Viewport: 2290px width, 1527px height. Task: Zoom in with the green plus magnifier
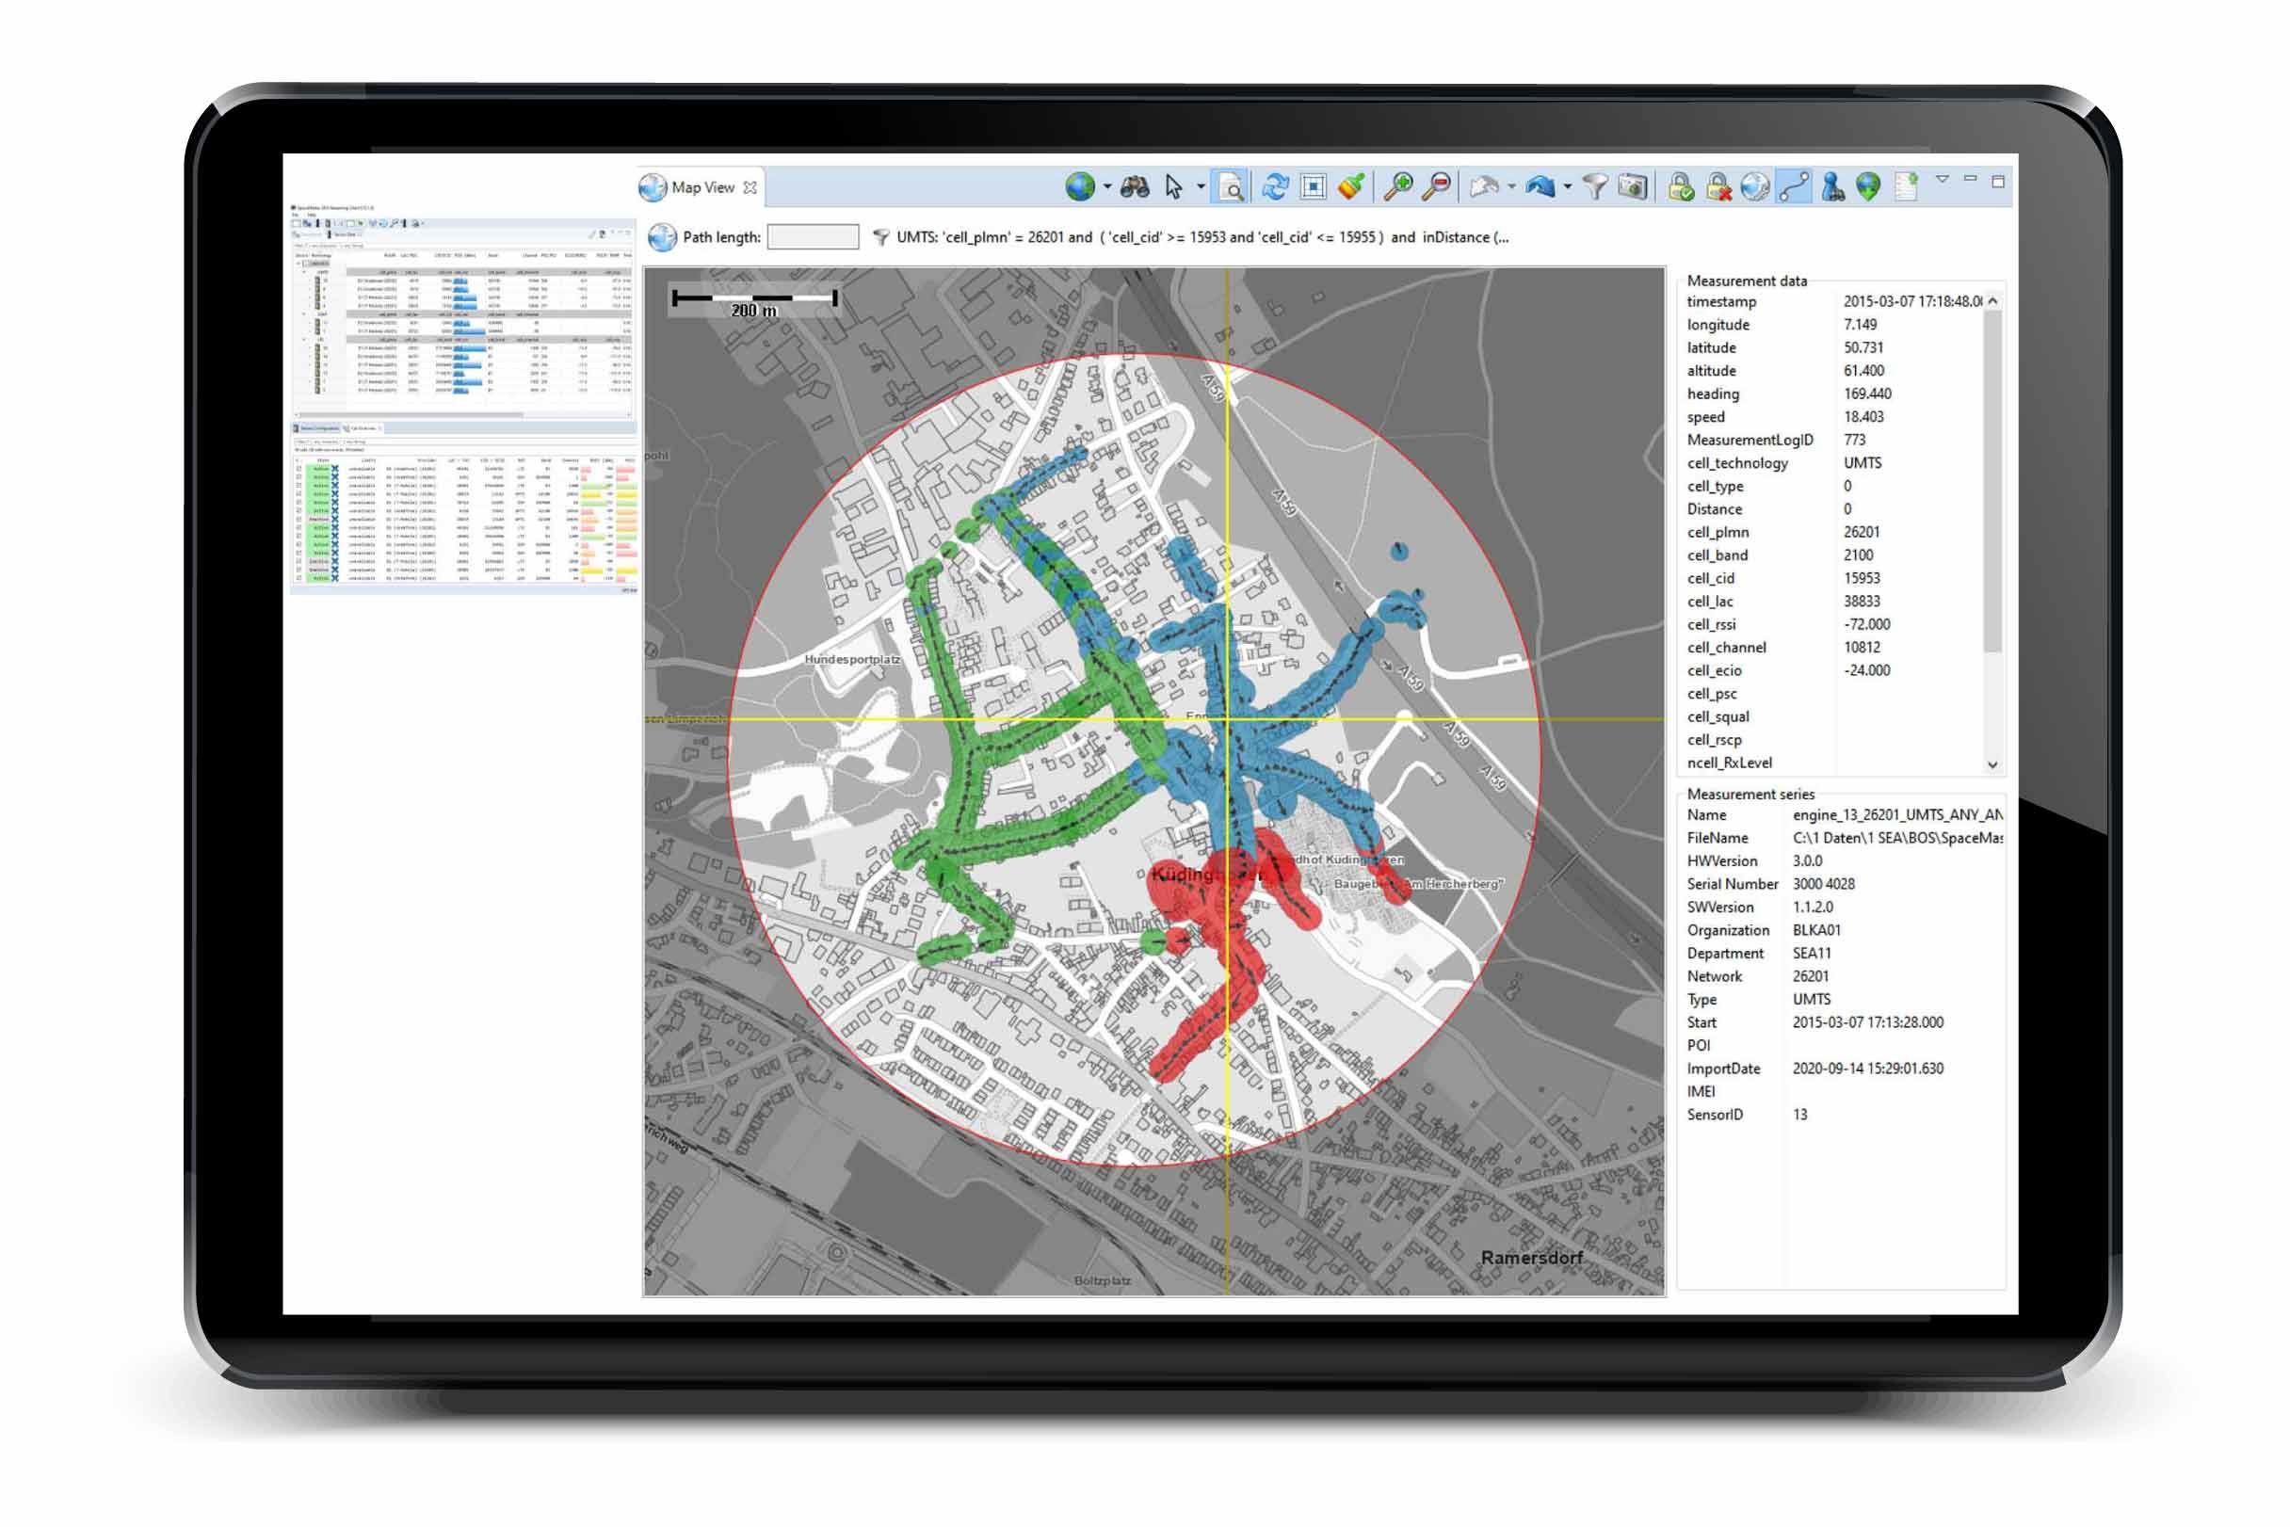click(1398, 186)
